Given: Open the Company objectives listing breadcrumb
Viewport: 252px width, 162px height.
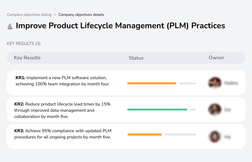Looking at the screenshot, I should [x=29, y=15].
